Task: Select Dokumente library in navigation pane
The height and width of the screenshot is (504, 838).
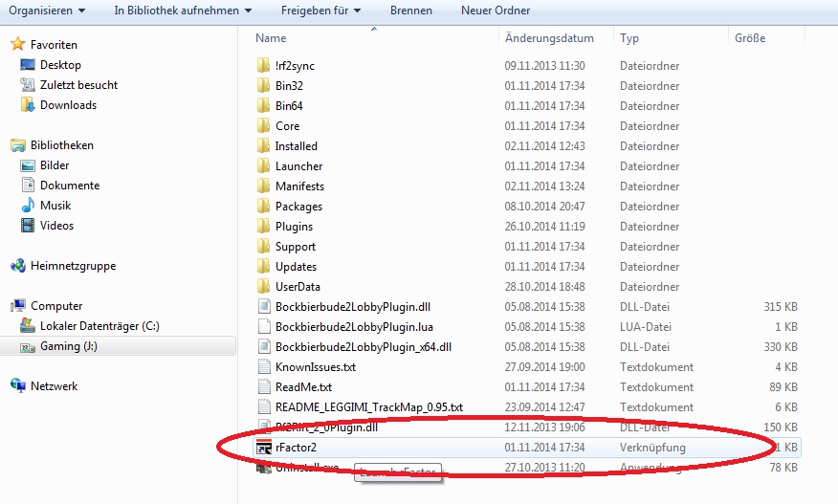Action: coord(69,186)
